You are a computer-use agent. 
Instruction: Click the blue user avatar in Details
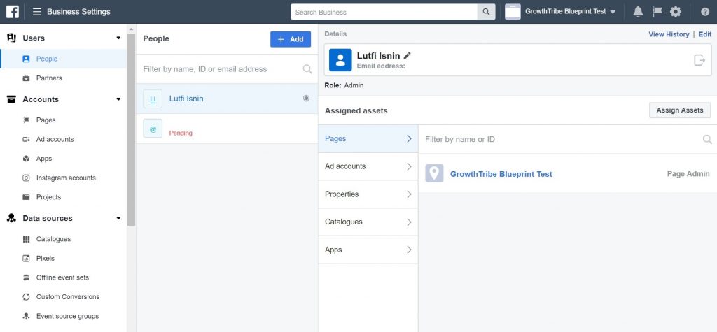tap(340, 60)
